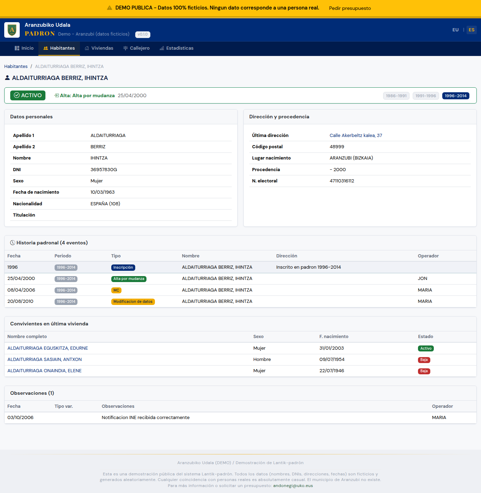The image size is (481, 493).
Task: Click the 31/01/2003 birth date cell
Action: [x=331, y=348]
